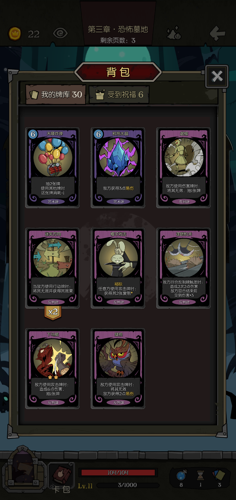236x500 pixels.
Task: Click the blue potion flask icon
Action: pyautogui.click(x=182, y=476)
